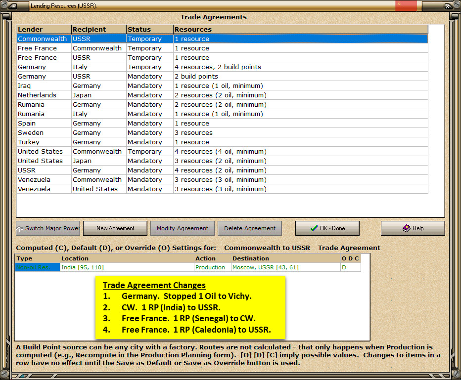Click the window menu icon at top-left
This screenshot has width=461, height=380.
[x=12, y=6]
